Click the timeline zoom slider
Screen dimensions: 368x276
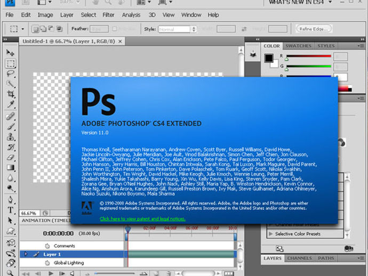114,273
